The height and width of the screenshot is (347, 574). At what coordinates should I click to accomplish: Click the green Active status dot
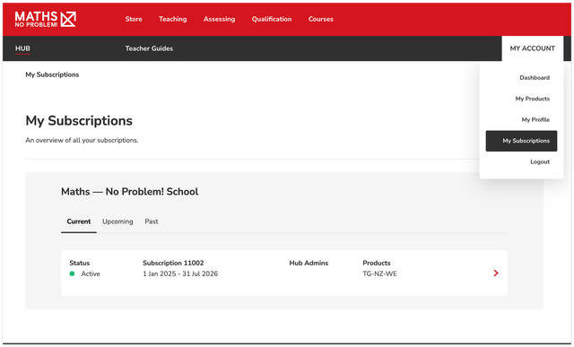pyautogui.click(x=72, y=273)
